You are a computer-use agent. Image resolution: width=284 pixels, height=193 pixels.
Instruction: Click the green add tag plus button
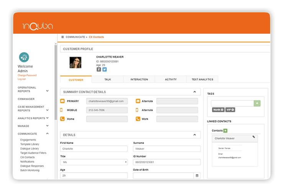coord(257,103)
